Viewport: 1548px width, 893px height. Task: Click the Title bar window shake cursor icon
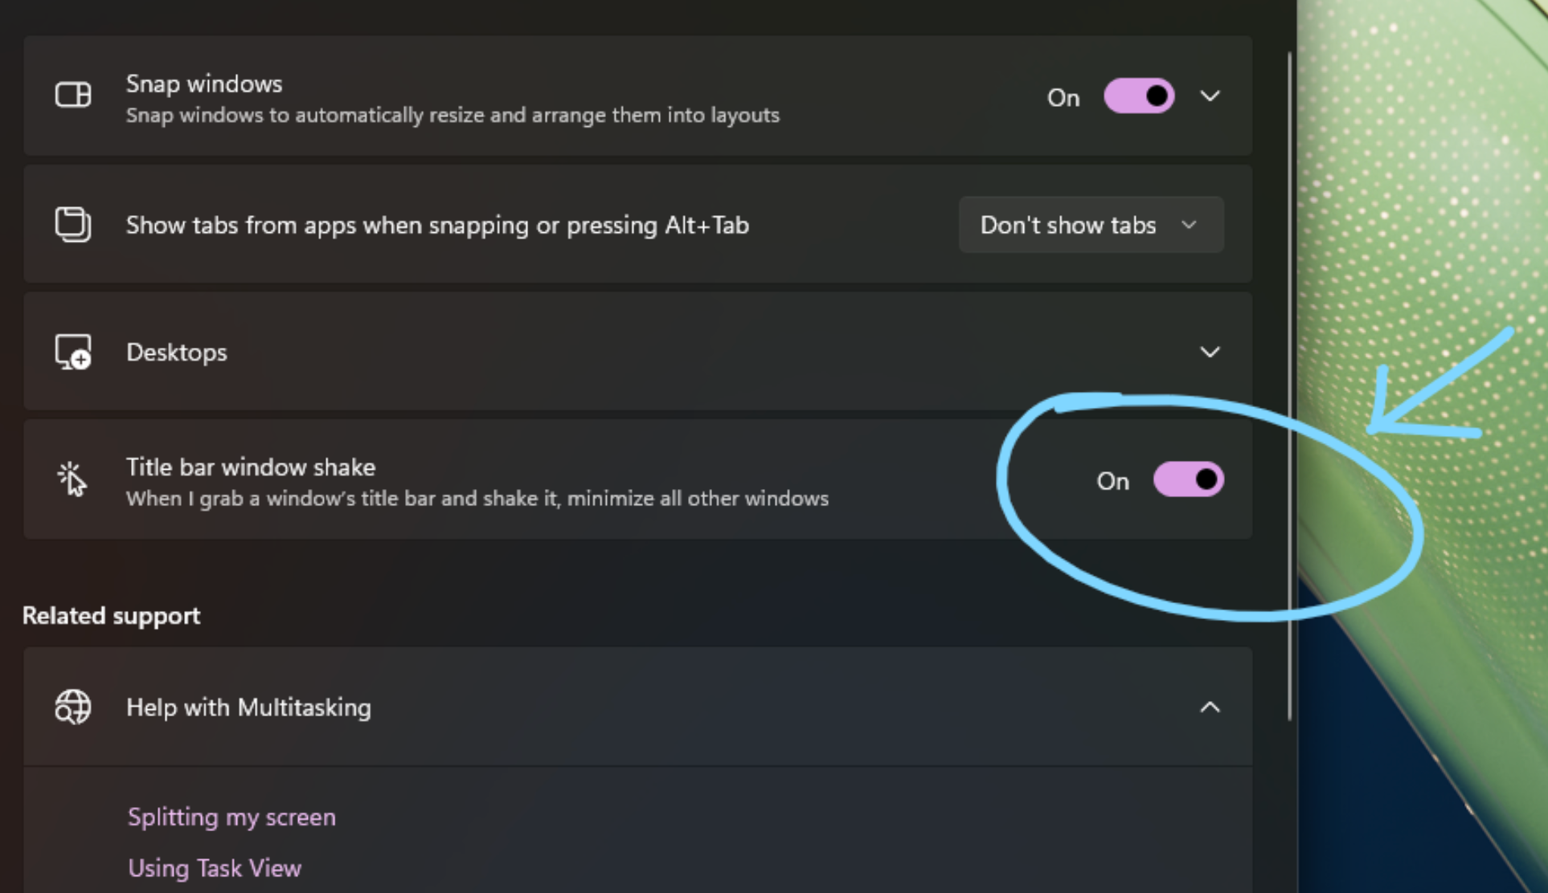coord(71,479)
